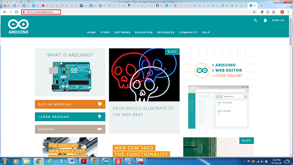Reload the page with refresh icon
Viewport: 293px width, 165px height.
pyautogui.click(x=16, y=12)
